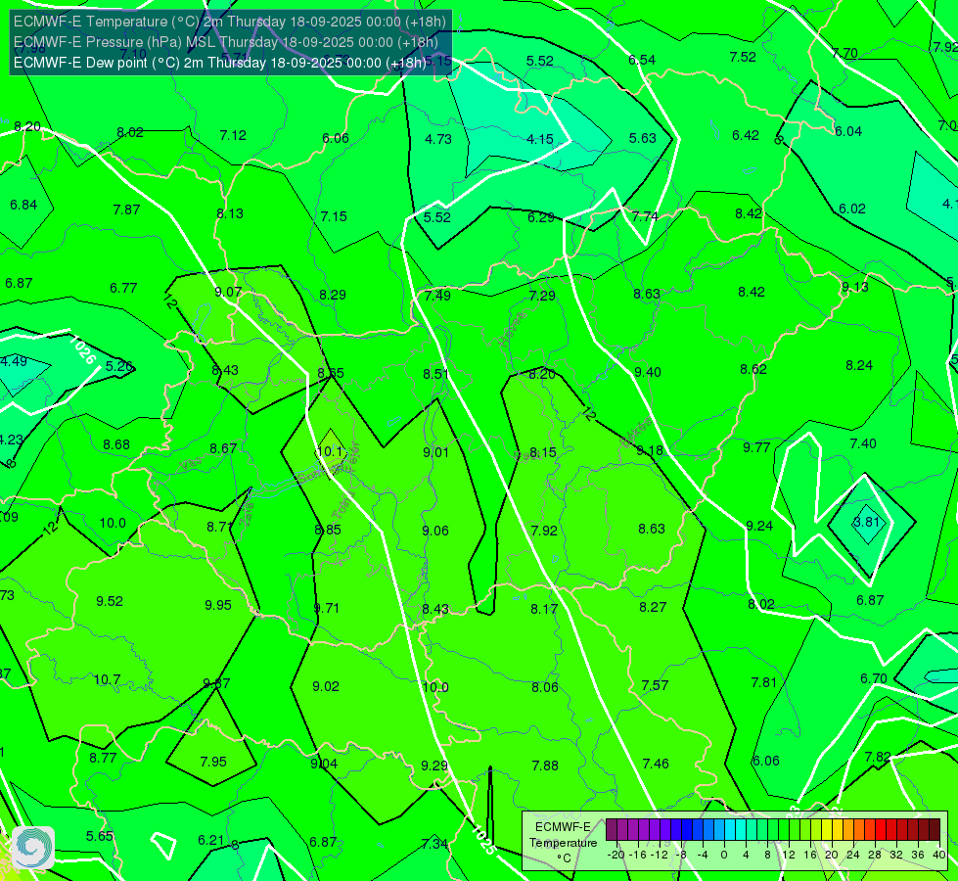Viewport: 958px width, 881px height.
Task: Select the ECMWF-E Pressure MSL layer title
Action: coord(225,42)
